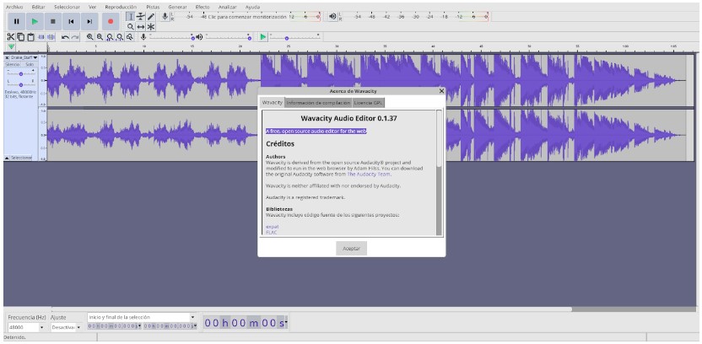Open the Efecto menu
Screen dimensions: 702x344
pyautogui.click(x=202, y=6)
